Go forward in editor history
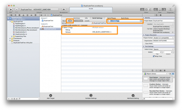The width and height of the screenshot is (182, 110). [48, 15]
